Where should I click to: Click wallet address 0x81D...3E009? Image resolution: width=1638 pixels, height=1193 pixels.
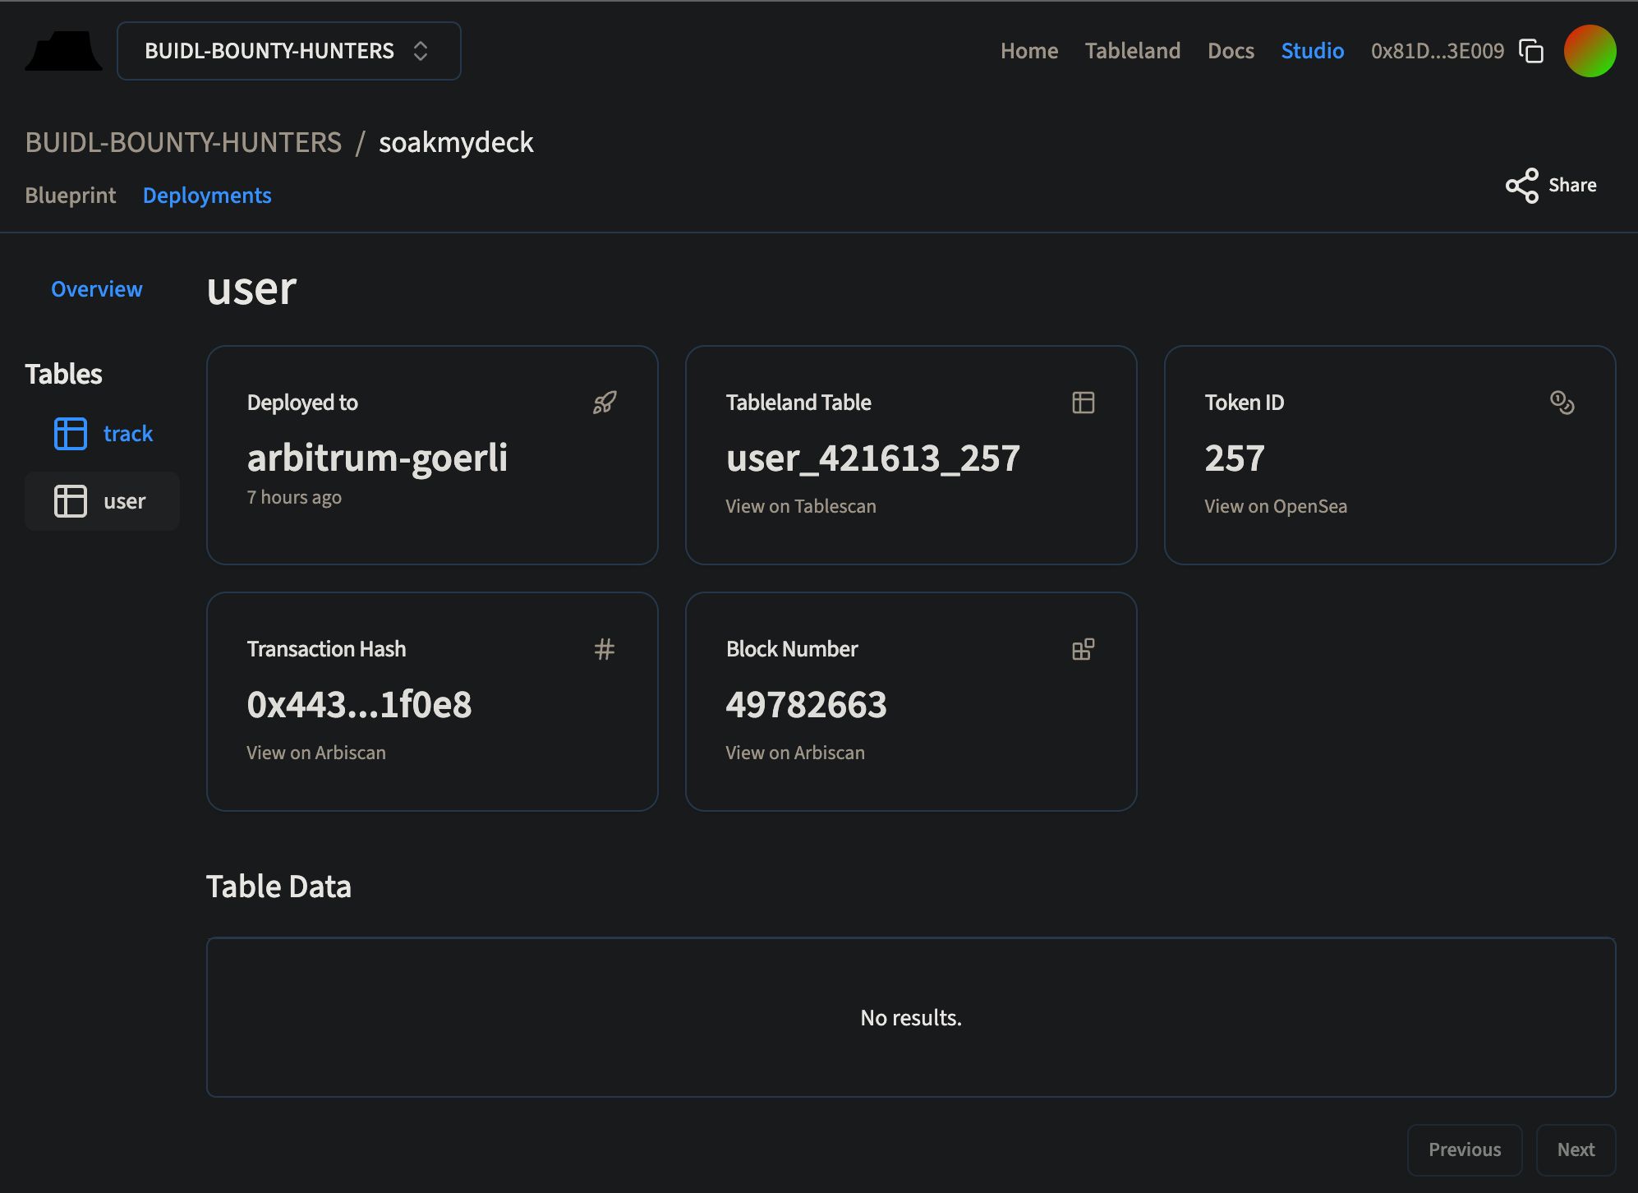click(1437, 51)
